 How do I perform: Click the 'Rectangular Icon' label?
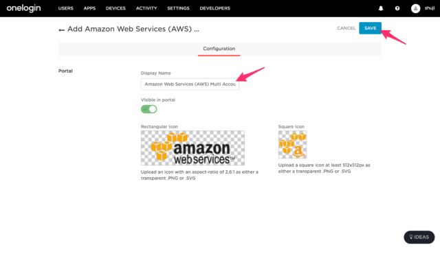click(x=159, y=126)
